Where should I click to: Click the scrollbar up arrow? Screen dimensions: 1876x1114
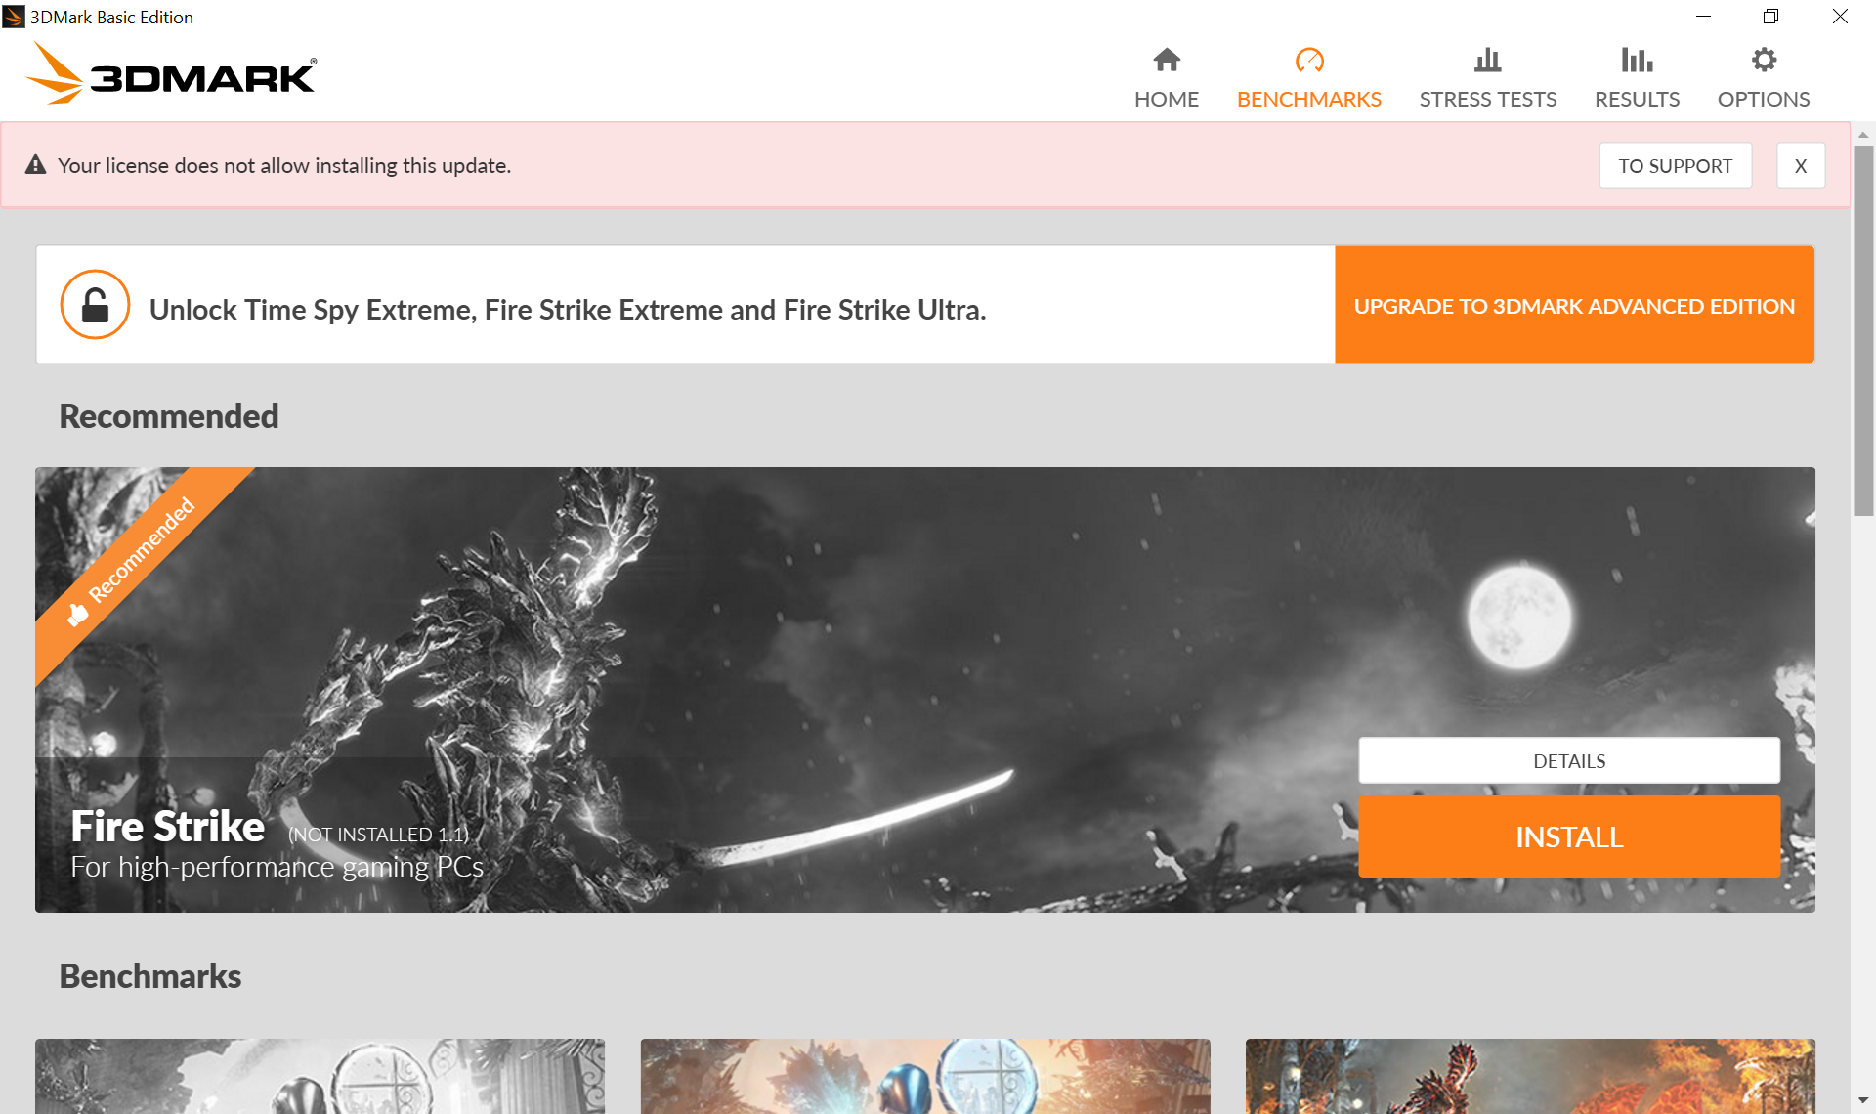pyautogui.click(x=1863, y=134)
